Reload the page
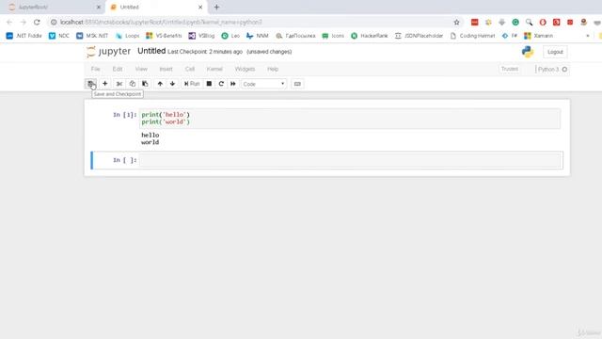 (x=37, y=23)
